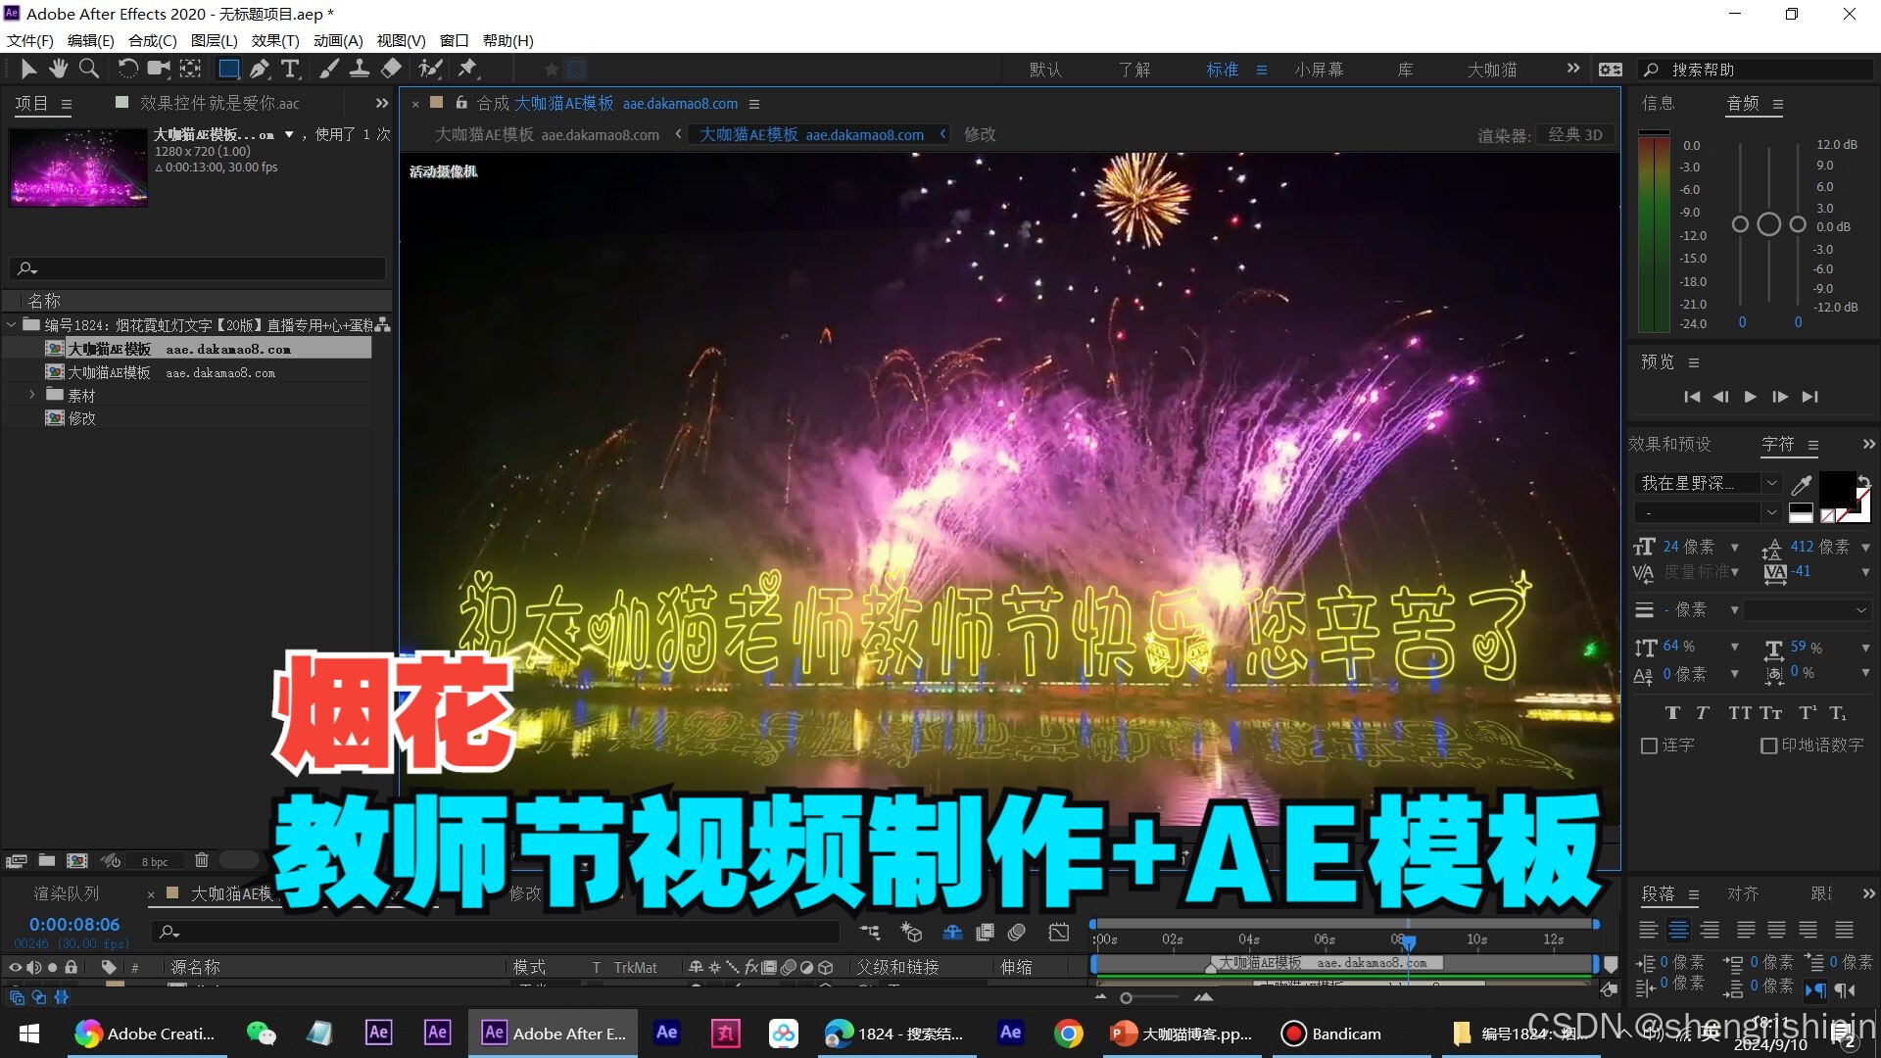Select the Rotation tool
This screenshot has width=1881, height=1058.
pos(127,69)
